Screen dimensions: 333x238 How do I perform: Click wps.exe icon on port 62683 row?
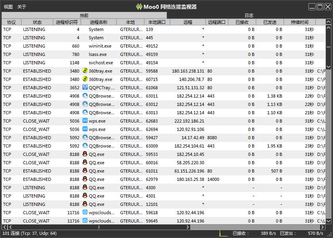[85, 121]
